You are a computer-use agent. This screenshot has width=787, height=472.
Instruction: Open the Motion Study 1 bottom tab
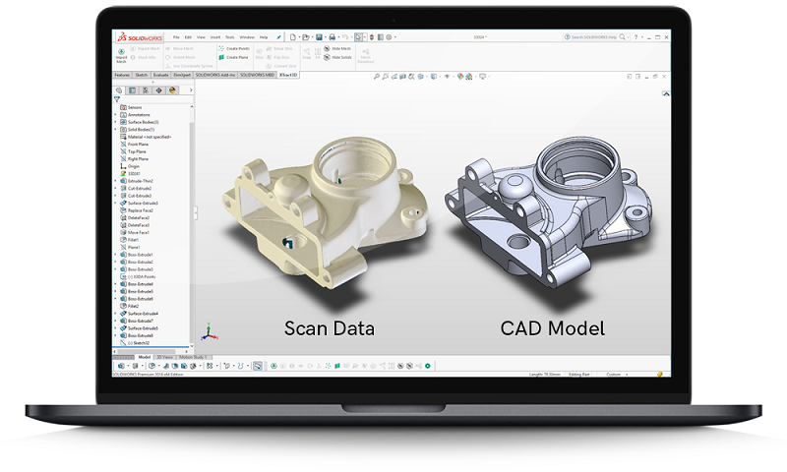coord(195,357)
